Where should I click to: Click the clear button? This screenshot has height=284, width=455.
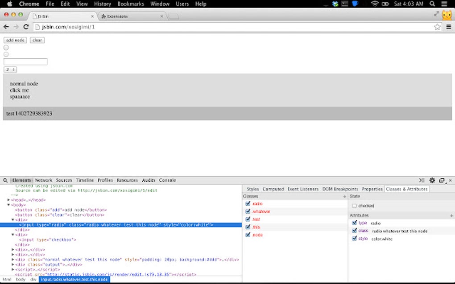coord(37,40)
